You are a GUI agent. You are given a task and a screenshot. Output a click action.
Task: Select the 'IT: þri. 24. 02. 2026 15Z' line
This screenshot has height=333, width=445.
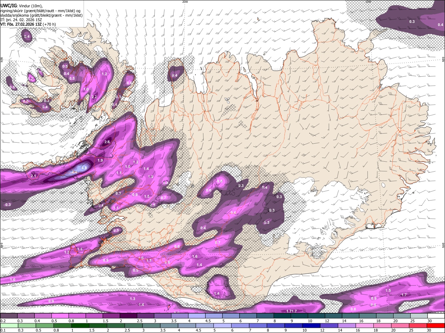pyautogui.click(x=21, y=20)
